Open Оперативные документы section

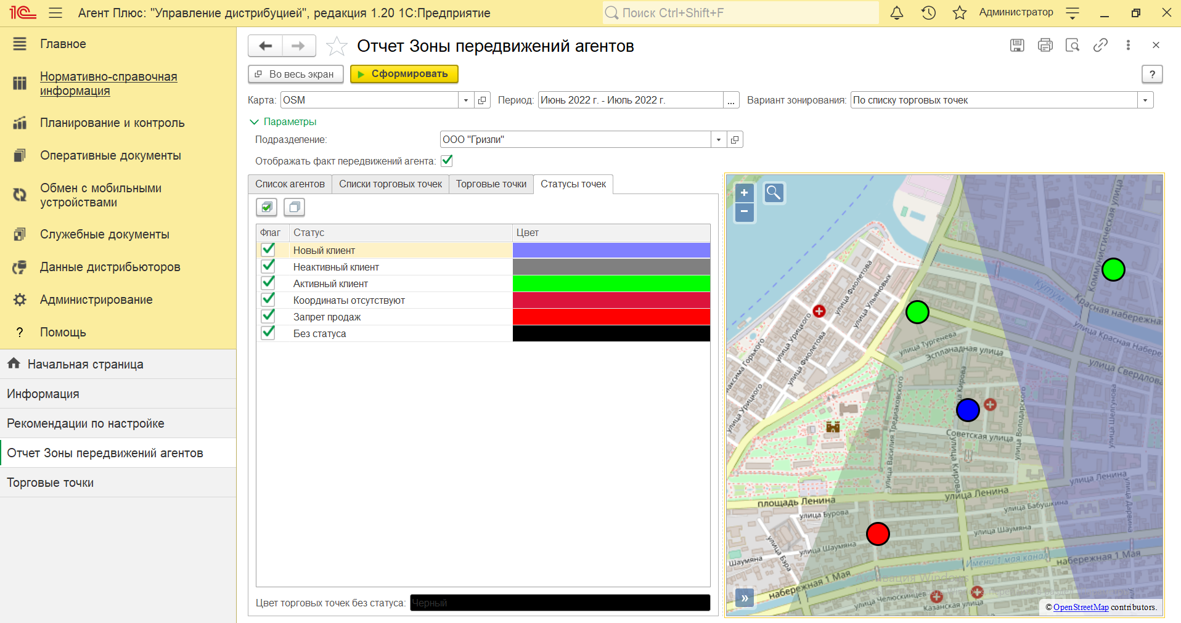point(110,155)
